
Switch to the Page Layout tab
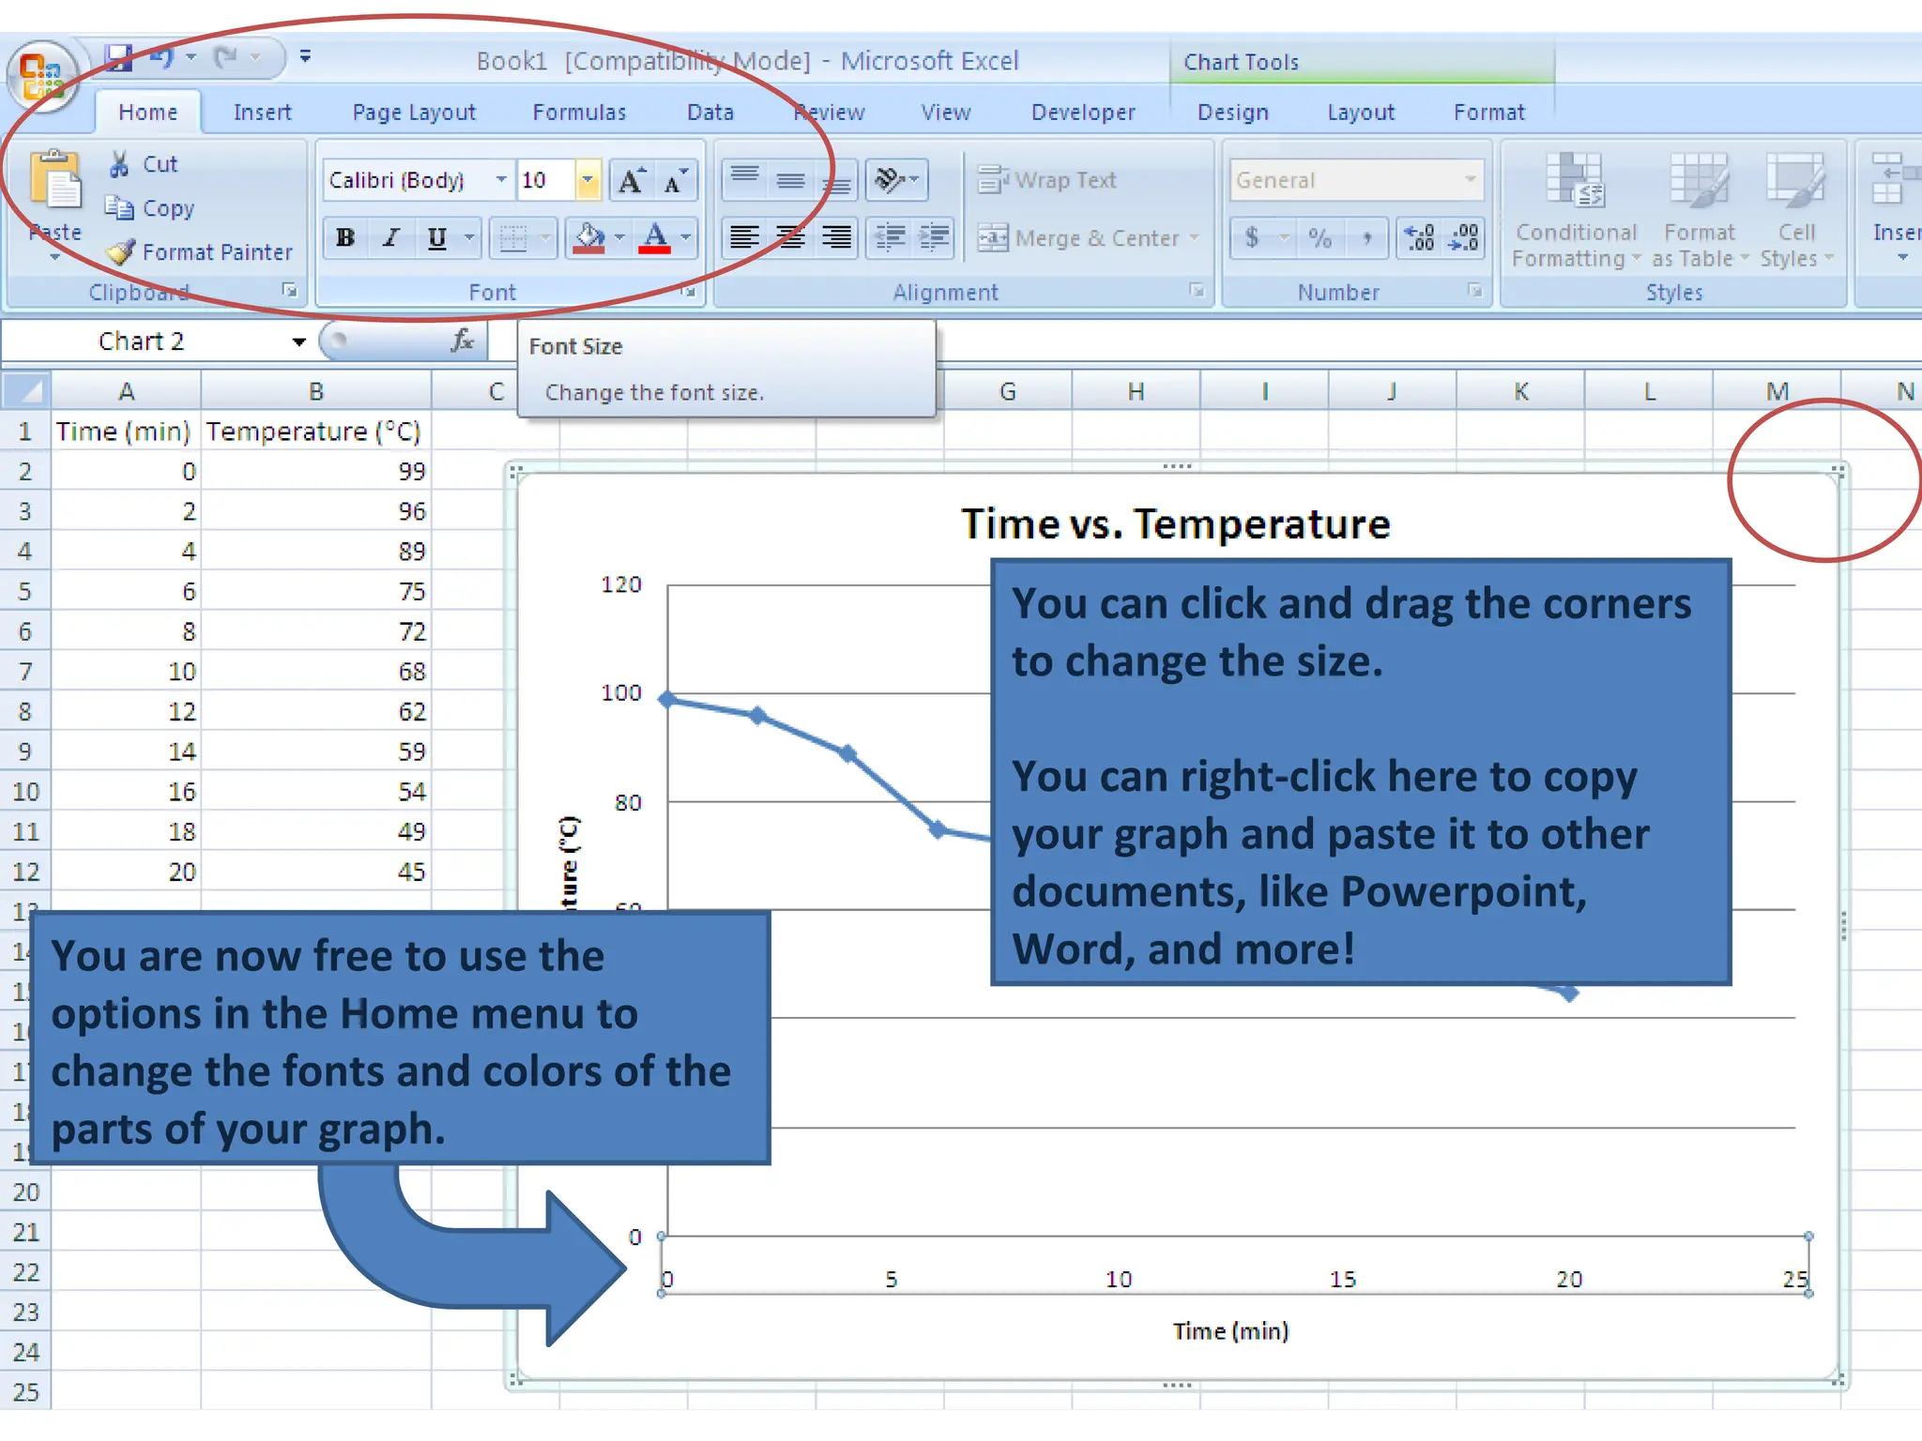point(414,113)
